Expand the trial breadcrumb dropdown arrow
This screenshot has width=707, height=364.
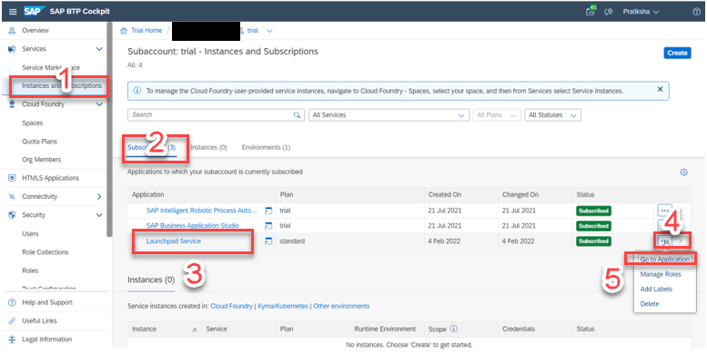(269, 31)
